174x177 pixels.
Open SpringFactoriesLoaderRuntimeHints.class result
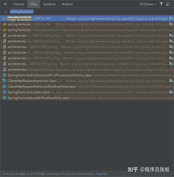pyautogui.click(x=87, y=98)
